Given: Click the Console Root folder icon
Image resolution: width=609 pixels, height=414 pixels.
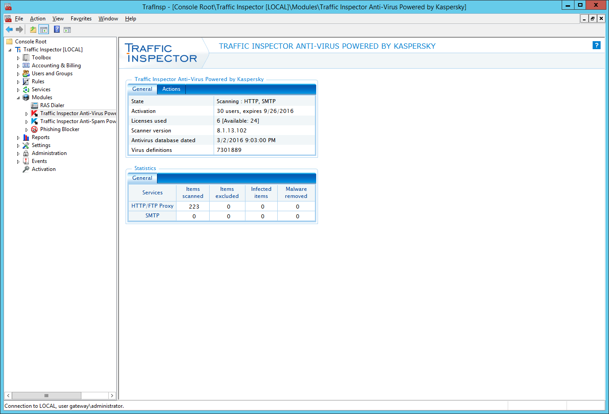Looking at the screenshot, I should coord(9,42).
